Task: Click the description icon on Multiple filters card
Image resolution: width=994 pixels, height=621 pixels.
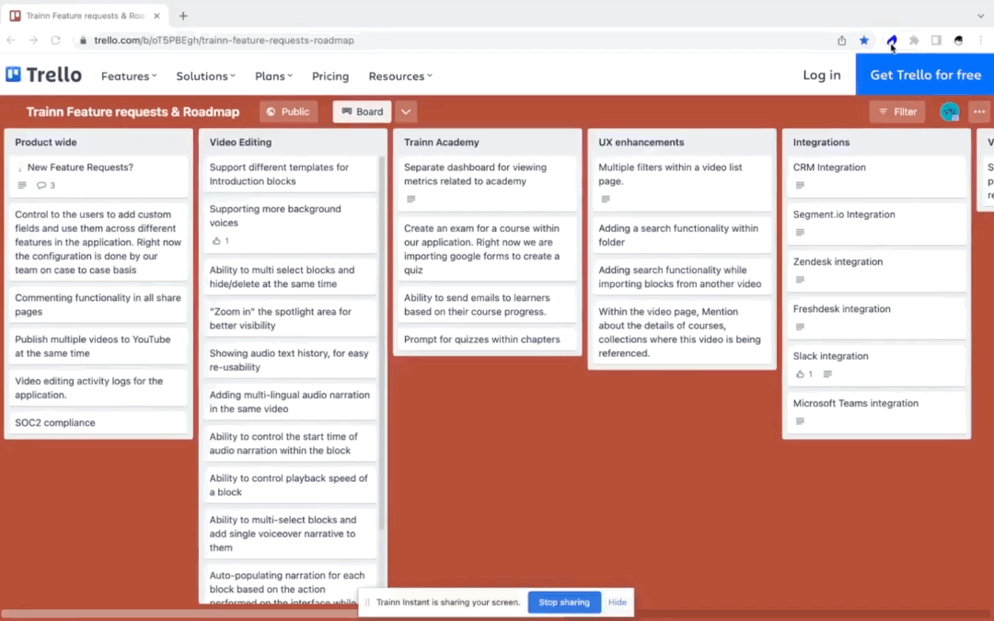Action: (x=606, y=199)
